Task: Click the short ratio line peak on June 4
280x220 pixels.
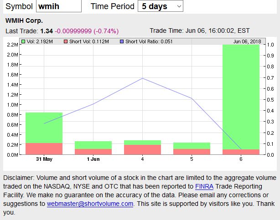Action: coord(142,78)
